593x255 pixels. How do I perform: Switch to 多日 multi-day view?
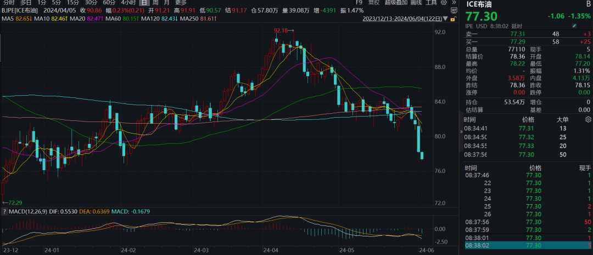point(26,2)
